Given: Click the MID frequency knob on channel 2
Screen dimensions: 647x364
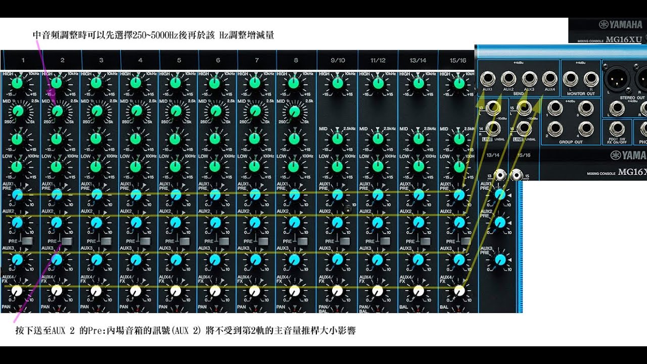Looking at the screenshot, I should coord(57,111).
